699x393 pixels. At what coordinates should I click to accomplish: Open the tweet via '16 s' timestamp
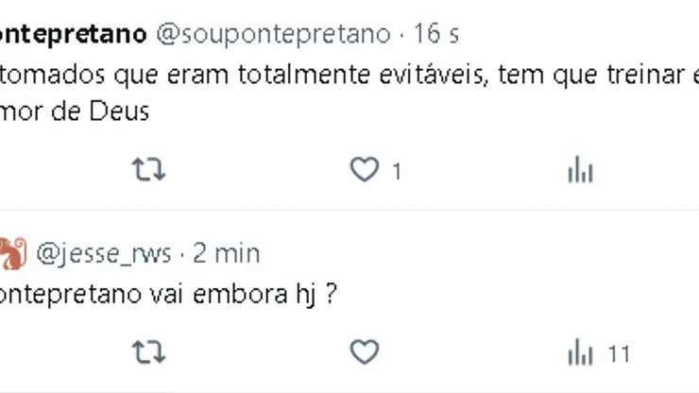(x=436, y=34)
